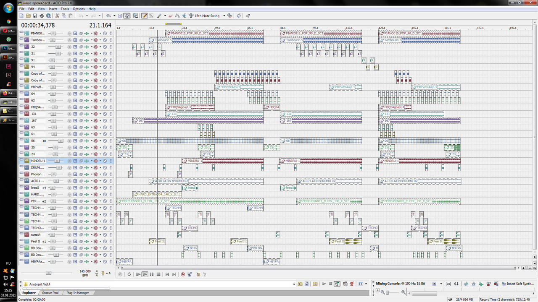Open the Explorer path dropdown arrow
The height and width of the screenshot is (302, 538).
(294, 284)
